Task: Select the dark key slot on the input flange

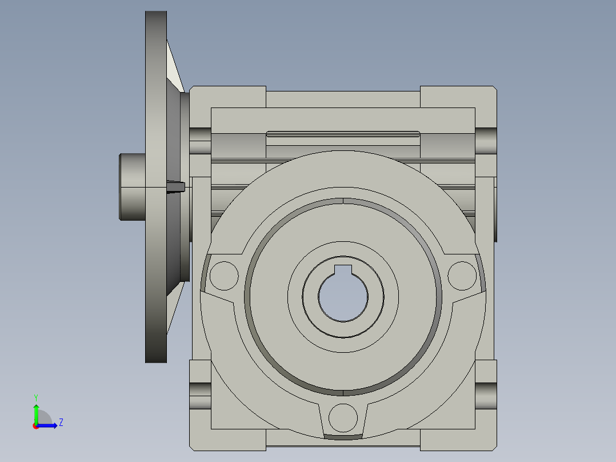Action: (x=176, y=187)
